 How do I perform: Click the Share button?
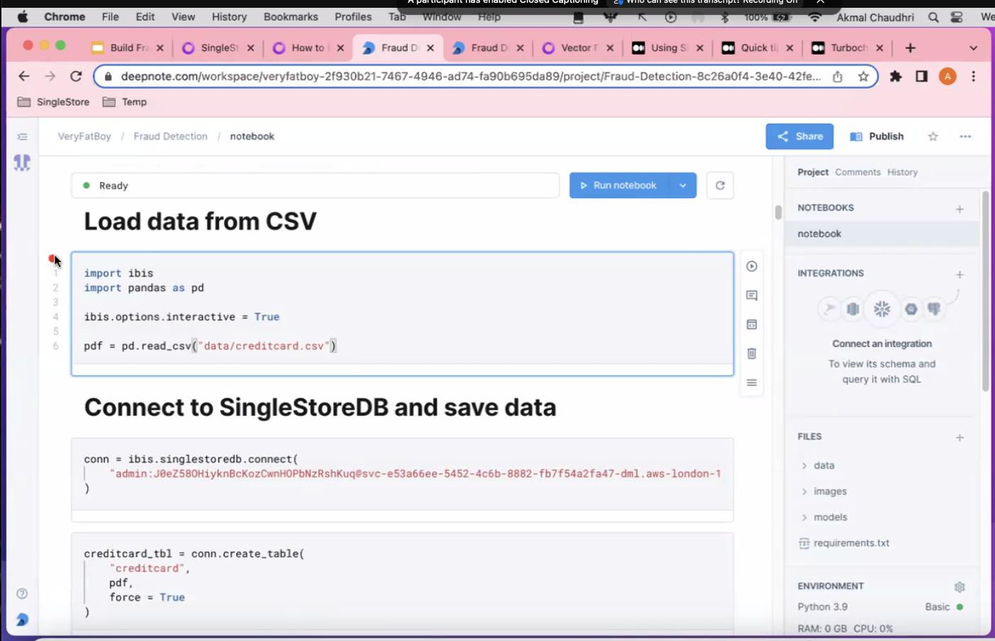pos(799,137)
